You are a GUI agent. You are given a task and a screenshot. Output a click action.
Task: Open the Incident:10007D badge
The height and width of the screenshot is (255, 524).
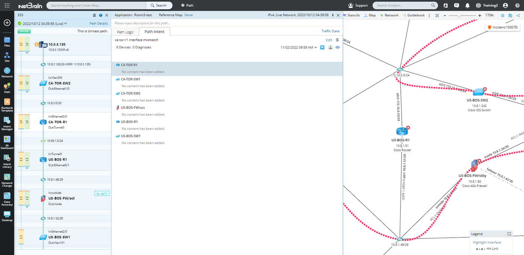502,27
